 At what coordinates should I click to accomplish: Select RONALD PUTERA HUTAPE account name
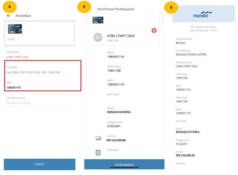[191, 55]
